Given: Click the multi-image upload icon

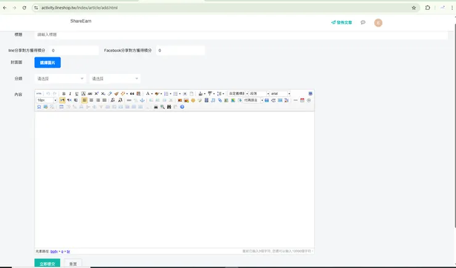Looking at the screenshot, I should coord(187,100).
